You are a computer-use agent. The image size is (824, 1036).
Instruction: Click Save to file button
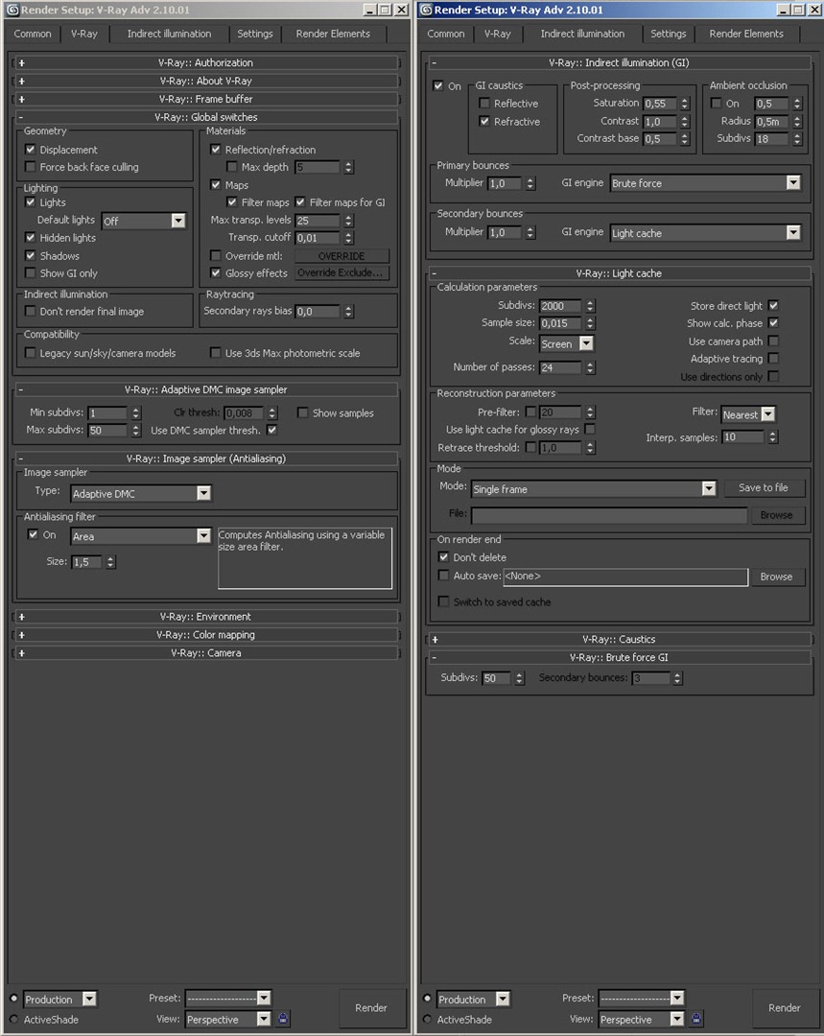tap(764, 487)
